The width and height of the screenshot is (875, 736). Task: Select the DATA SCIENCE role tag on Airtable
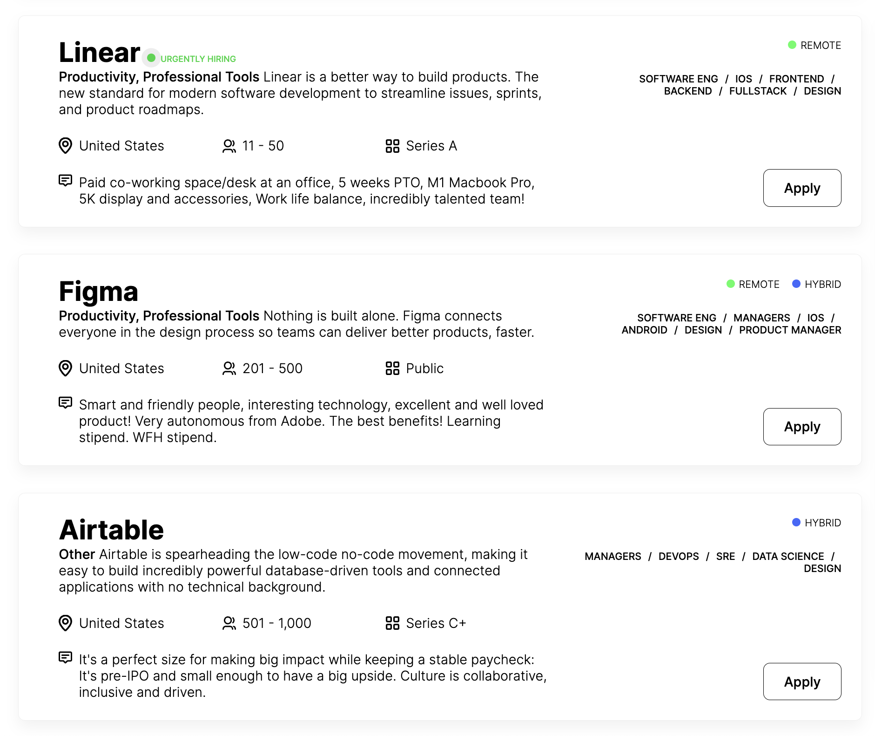pos(788,556)
